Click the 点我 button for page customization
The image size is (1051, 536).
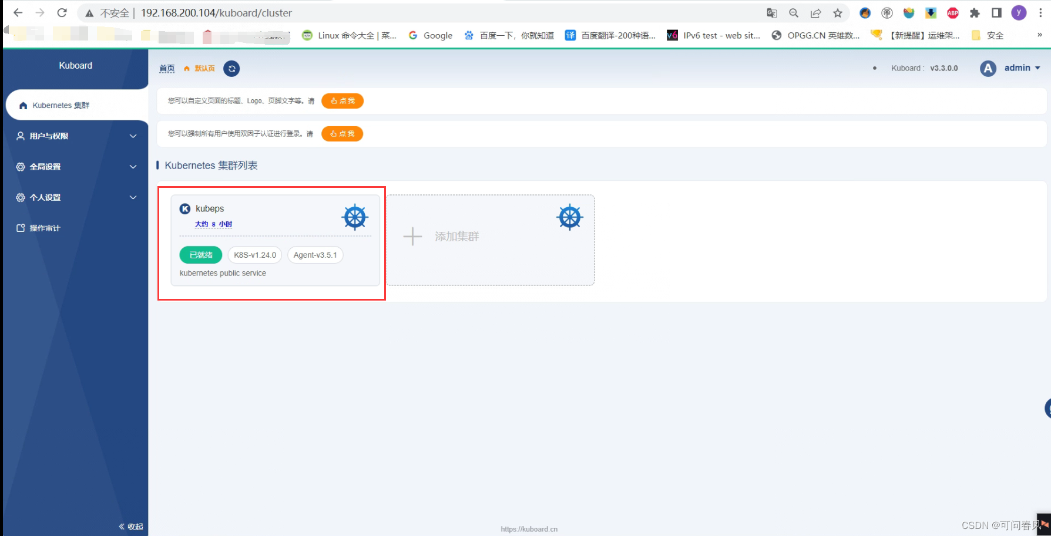coord(343,101)
